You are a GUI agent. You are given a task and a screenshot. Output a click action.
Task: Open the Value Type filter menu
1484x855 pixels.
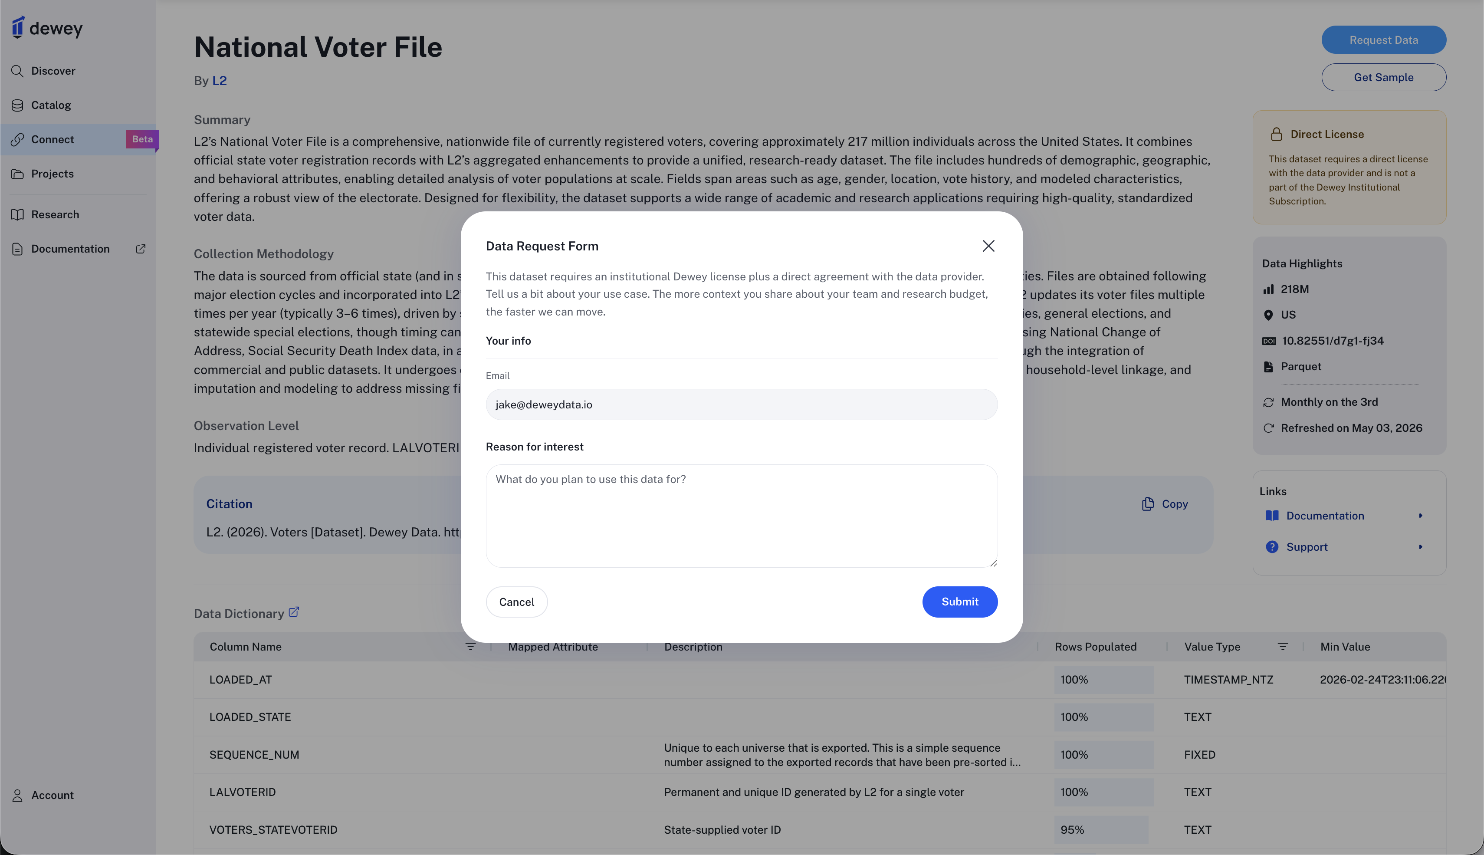tap(1283, 647)
